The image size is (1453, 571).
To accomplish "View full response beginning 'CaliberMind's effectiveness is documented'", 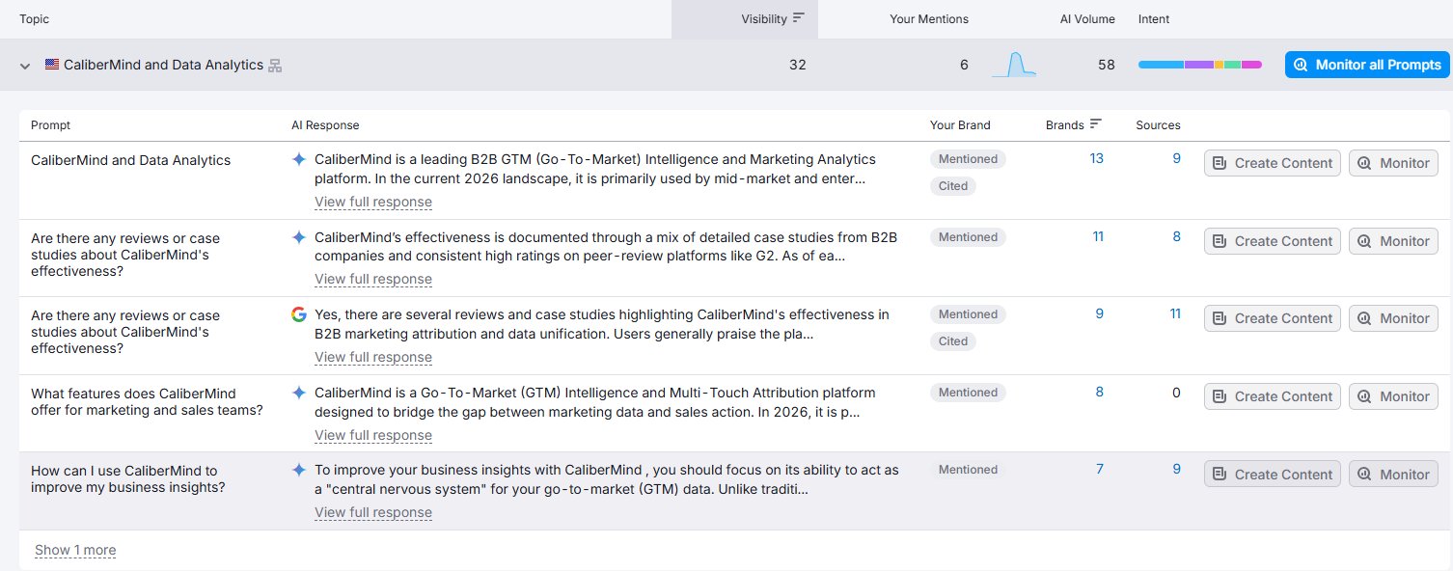I will 373,279.
